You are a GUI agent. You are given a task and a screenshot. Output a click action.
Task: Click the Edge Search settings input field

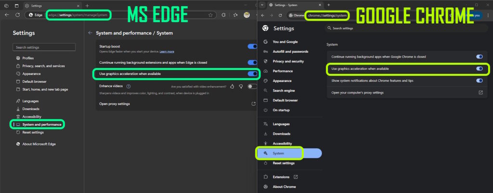pos(44,48)
